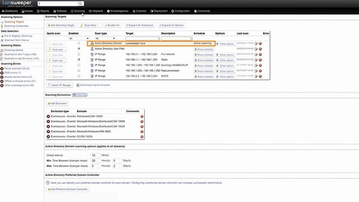Edit the Full network IP range target
The width and height of the screenshot is (359, 202).
[256, 54]
